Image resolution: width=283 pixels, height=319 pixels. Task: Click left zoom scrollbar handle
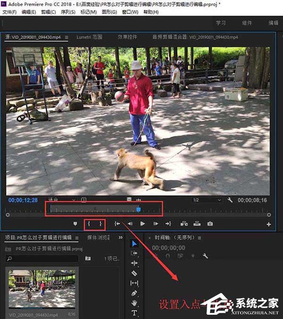pos(8,215)
